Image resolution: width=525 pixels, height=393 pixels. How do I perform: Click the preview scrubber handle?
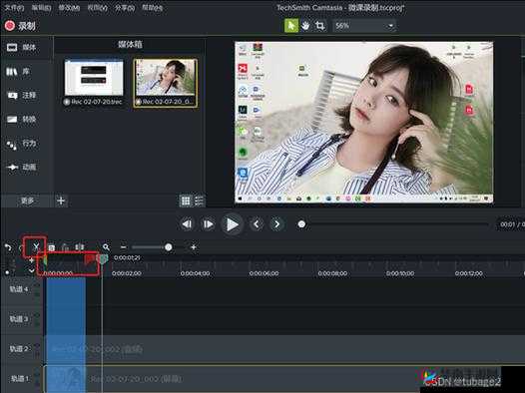301,224
